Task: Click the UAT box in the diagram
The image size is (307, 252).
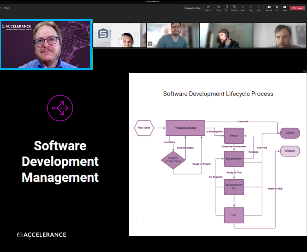Action: coord(234,215)
